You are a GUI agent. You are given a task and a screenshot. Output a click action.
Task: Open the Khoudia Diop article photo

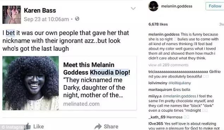coord(31,83)
